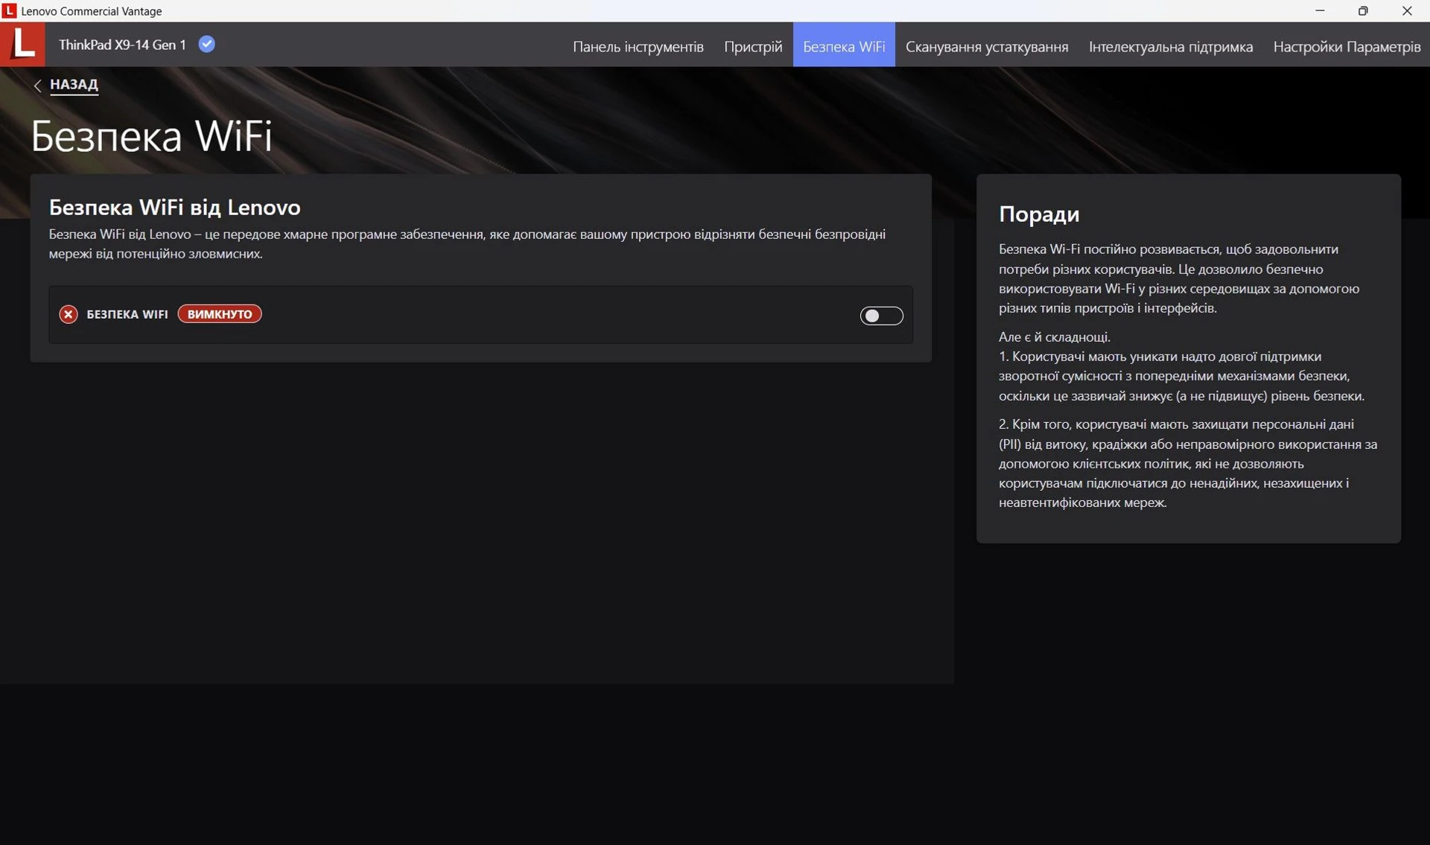Go to Інтелектуальна підтримка tab

click(x=1171, y=46)
